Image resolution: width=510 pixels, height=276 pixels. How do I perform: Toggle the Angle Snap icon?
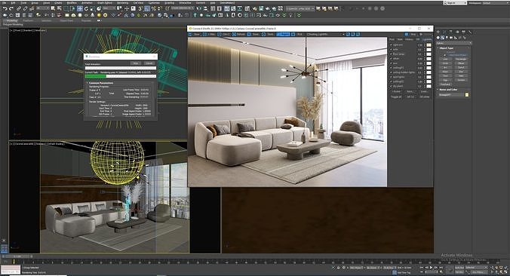tap(147, 8)
